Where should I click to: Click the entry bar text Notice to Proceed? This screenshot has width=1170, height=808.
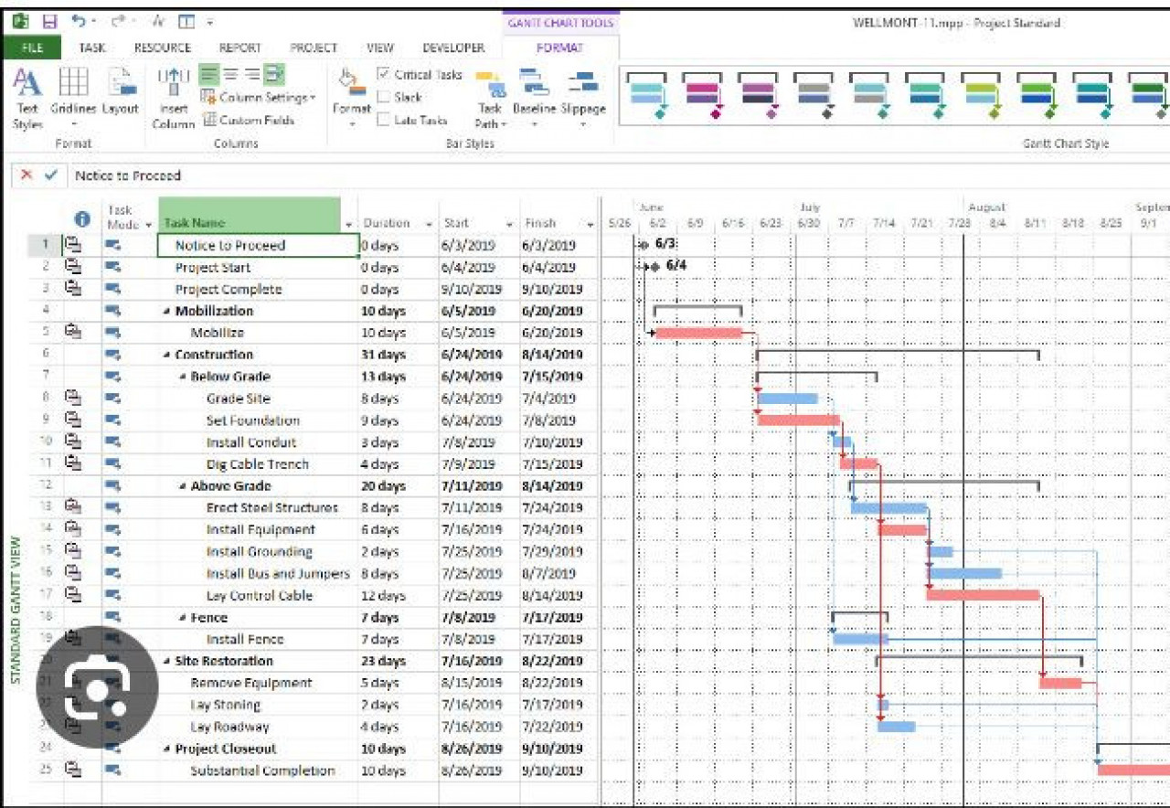(x=128, y=175)
